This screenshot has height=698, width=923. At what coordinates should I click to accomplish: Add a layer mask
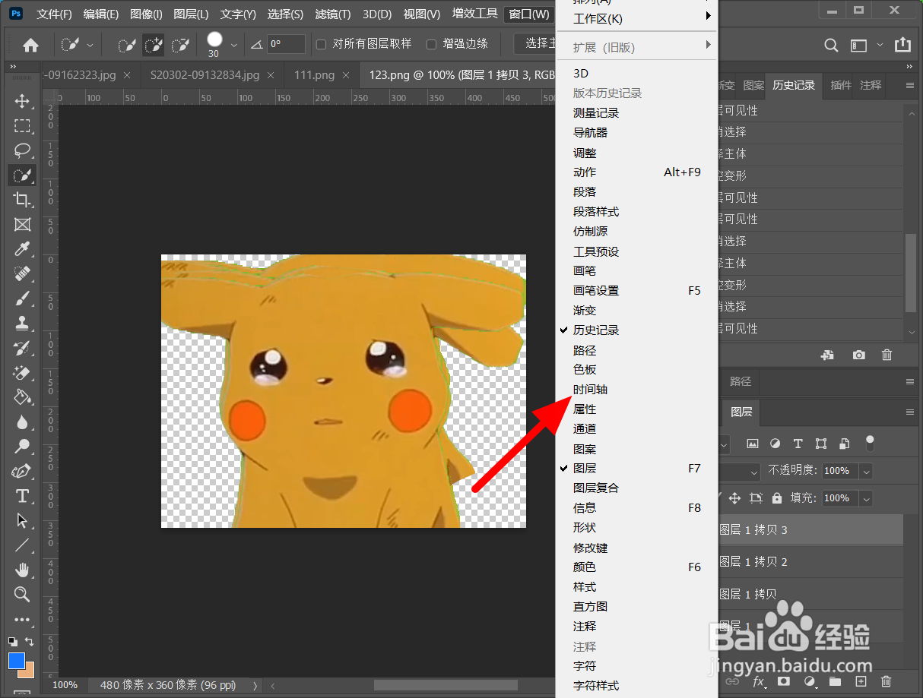pyautogui.click(x=783, y=681)
